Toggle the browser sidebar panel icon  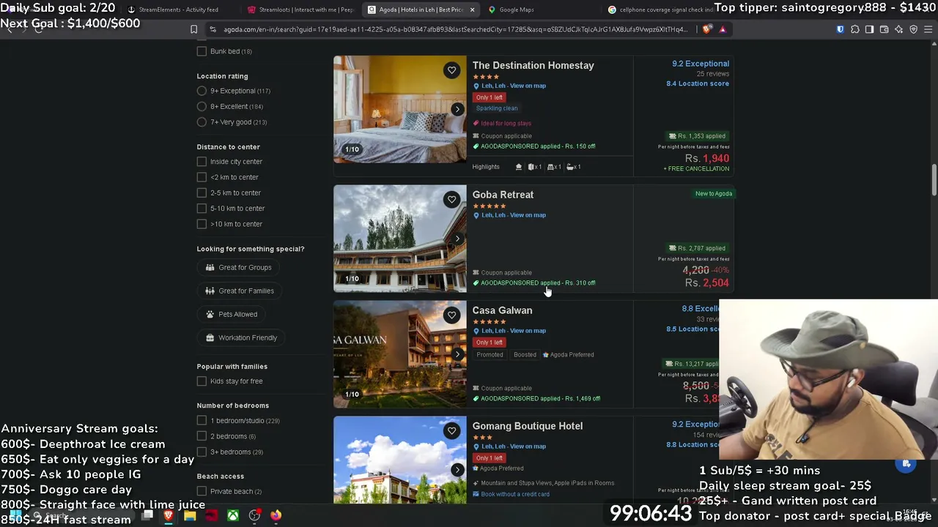[x=869, y=29]
